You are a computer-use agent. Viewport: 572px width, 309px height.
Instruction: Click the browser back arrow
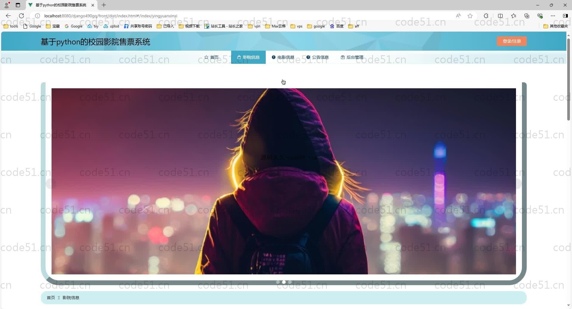tap(8, 16)
